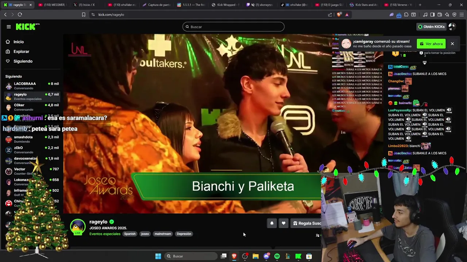The image size is (467, 262).
Task: Open the Kick hamburger menu
Action: (8, 27)
